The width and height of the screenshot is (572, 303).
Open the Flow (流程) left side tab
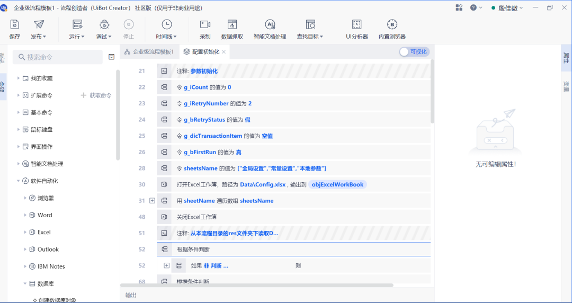coord(3,58)
